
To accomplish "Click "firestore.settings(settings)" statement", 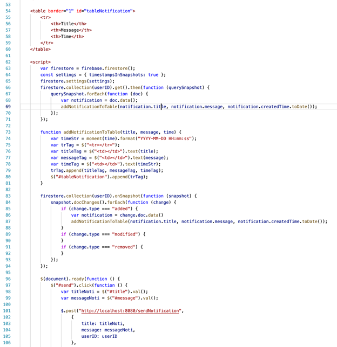I will 76,81.
